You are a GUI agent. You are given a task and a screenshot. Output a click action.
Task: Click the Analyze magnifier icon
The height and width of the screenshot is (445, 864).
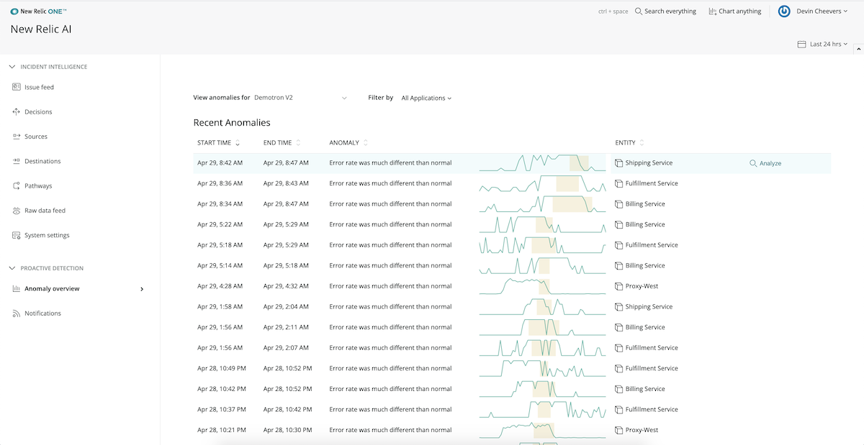(x=753, y=163)
